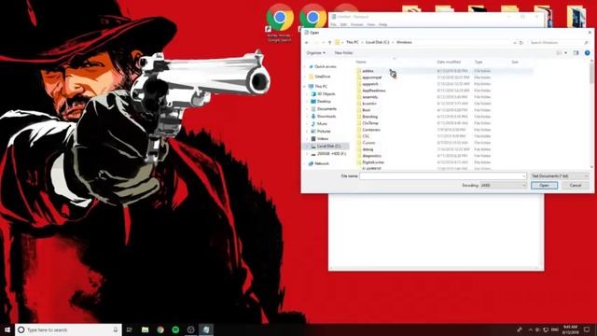Open the Windows Start menu
Viewport: 597px width, 336px height.
point(7,329)
